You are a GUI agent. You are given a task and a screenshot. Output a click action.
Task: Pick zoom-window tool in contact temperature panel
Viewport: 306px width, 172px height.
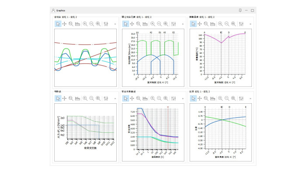click(x=206, y=24)
